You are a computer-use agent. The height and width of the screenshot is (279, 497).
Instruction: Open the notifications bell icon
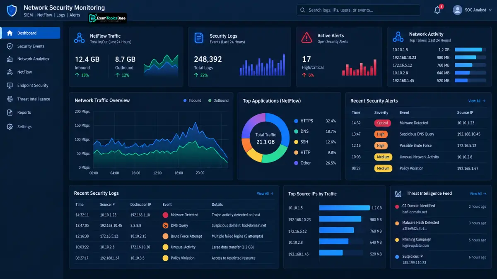(437, 10)
